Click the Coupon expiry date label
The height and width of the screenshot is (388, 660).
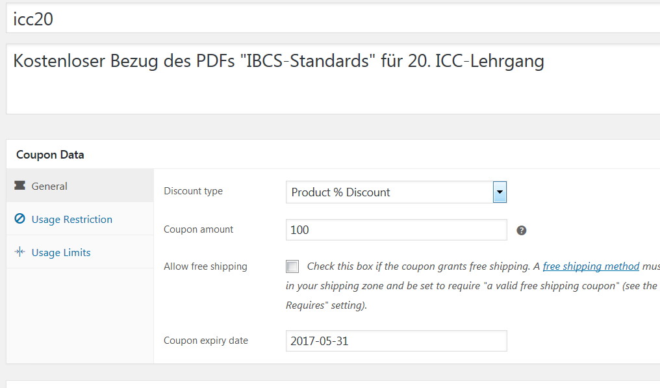tap(206, 341)
